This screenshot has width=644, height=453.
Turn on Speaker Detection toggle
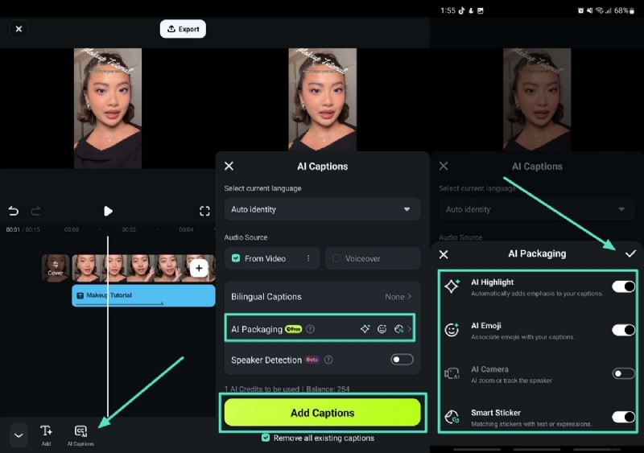tap(402, 360)
